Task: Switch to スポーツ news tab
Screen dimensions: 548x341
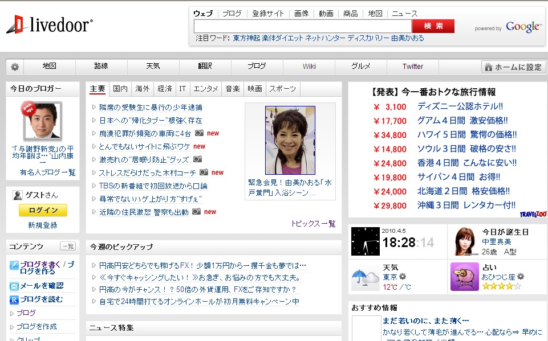Action: coord(282,89)
